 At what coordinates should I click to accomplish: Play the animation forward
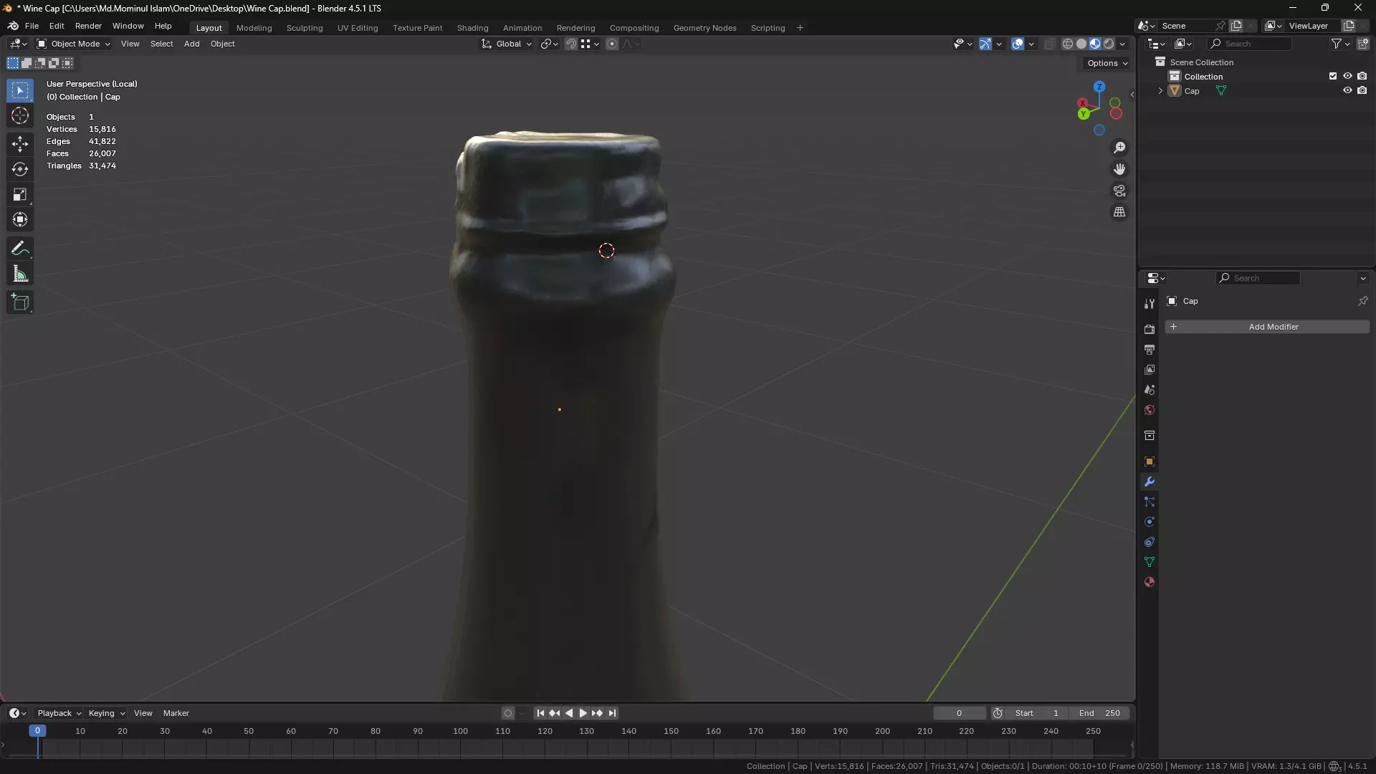pyautogui.click(x=583, y=713)
